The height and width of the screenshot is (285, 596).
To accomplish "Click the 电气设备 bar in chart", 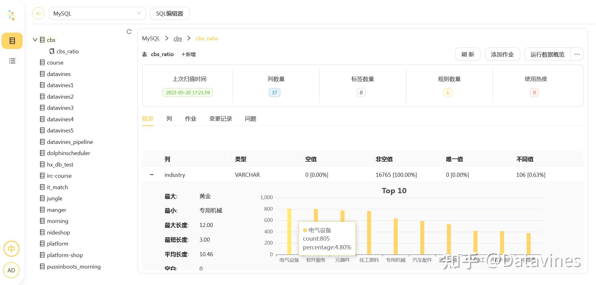I will pos(289,231).
